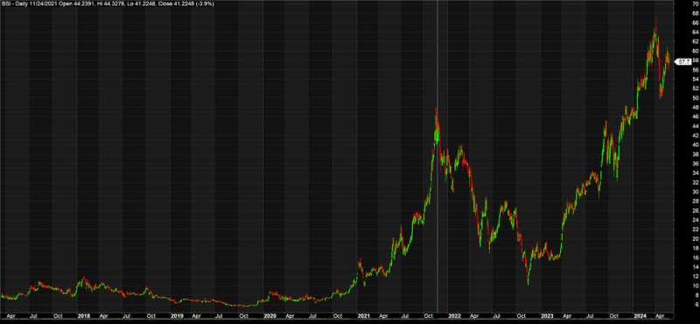Select the 57.7 current price tag
The width and height of the screenshot is (700, 324).
[682, 62]
